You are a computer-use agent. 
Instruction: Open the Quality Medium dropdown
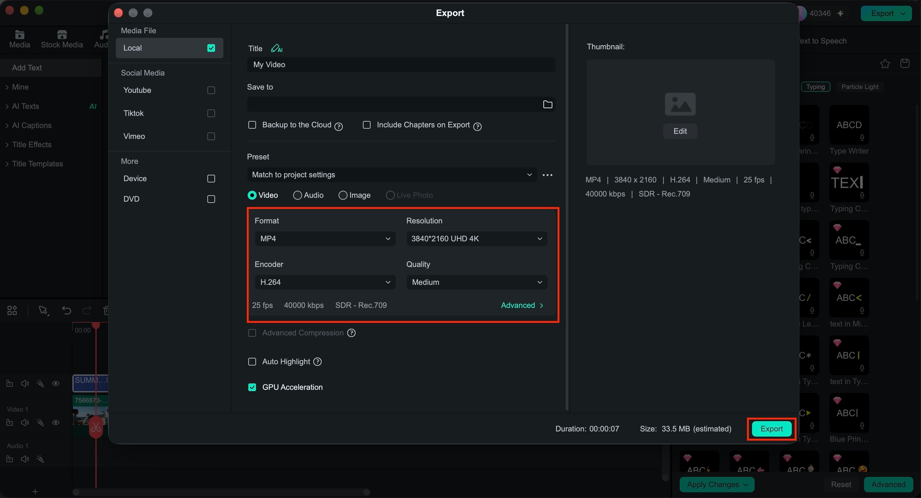click(477, 282)
